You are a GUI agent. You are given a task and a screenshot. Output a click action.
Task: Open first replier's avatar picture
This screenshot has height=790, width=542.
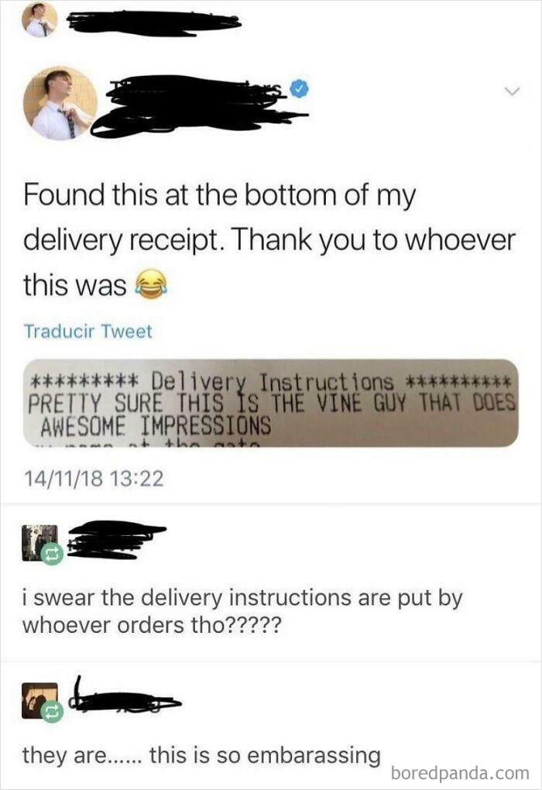pyautogui.click(x=39, y=543)
